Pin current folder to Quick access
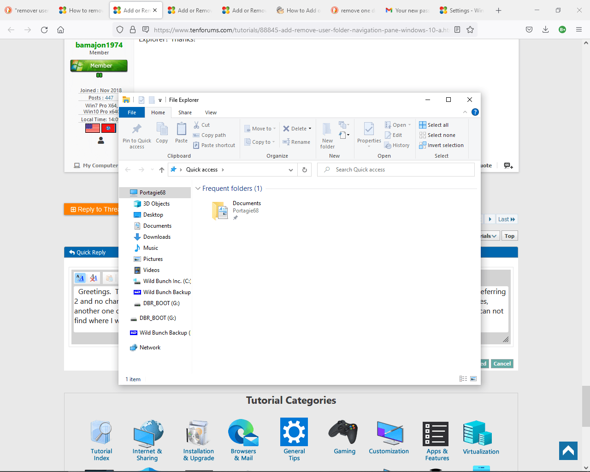 coord(136,135)
